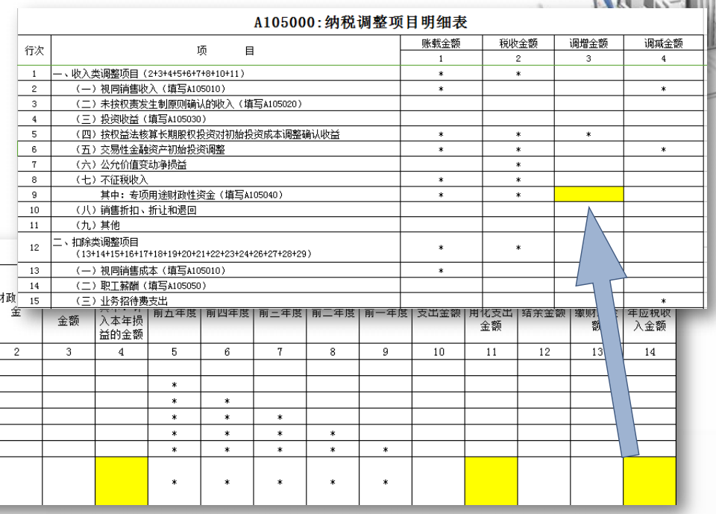Viewport: 716px width, 514px height.
Task: Click the 行次 header cell
Action: pos(34,51)
